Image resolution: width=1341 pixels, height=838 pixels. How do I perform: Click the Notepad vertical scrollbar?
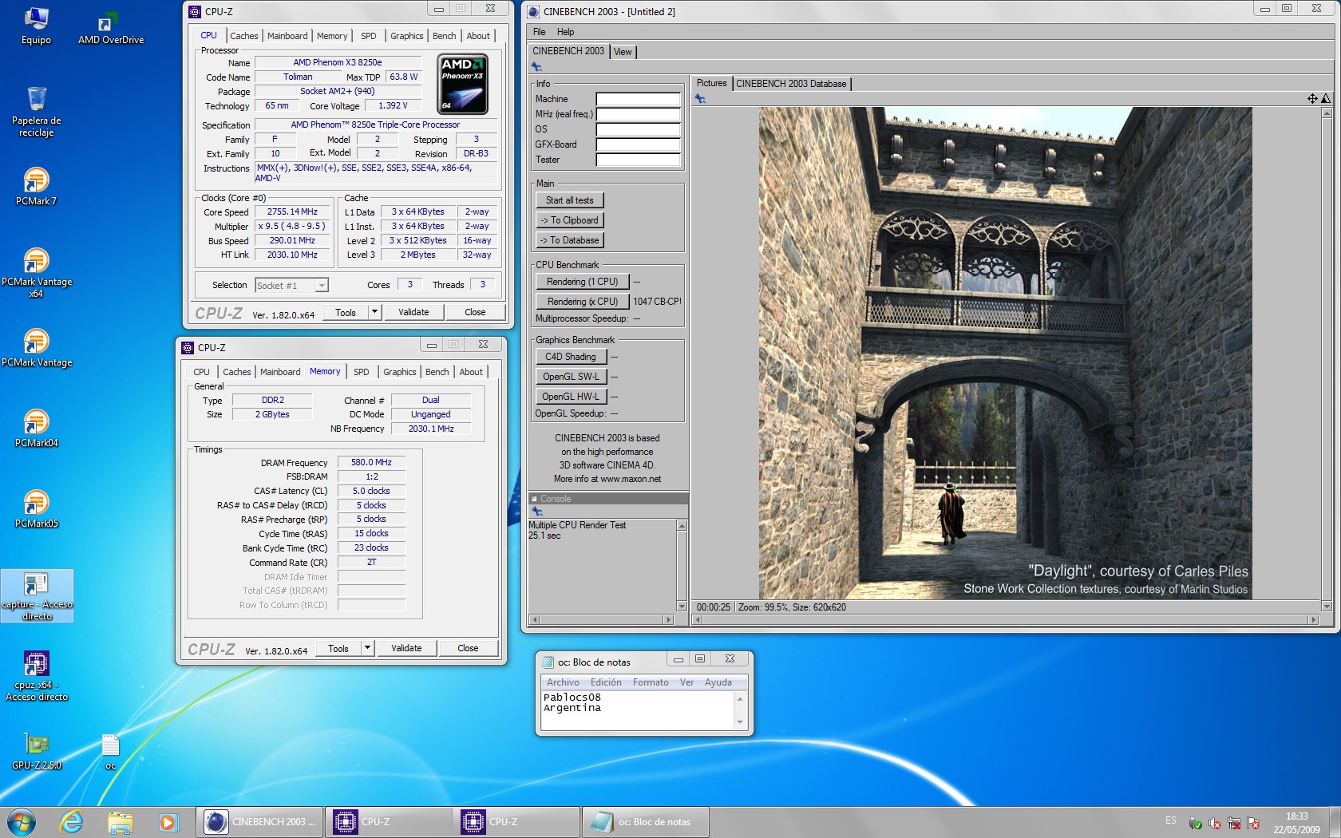[740, 710]
